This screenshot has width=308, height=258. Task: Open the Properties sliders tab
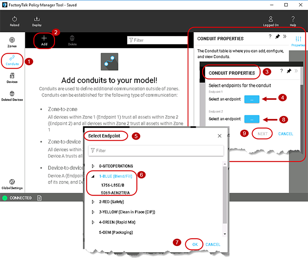[298, 41]
